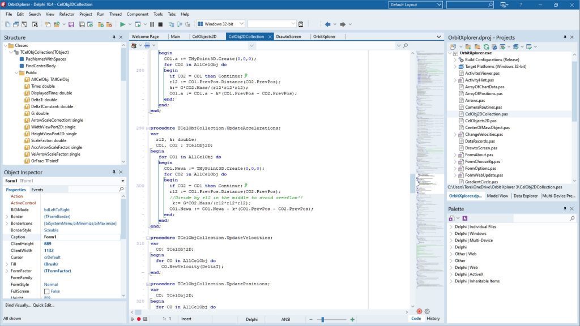Click the zoom in plus icon
The image size is (580, 326).
tap(352, 319)
